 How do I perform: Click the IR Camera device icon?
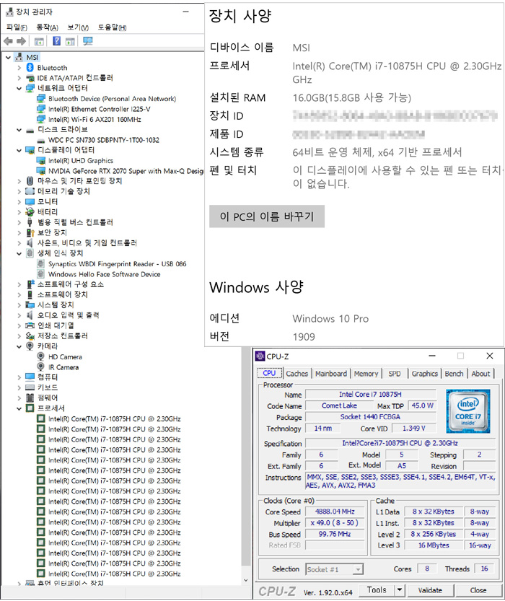click(40, 367)
